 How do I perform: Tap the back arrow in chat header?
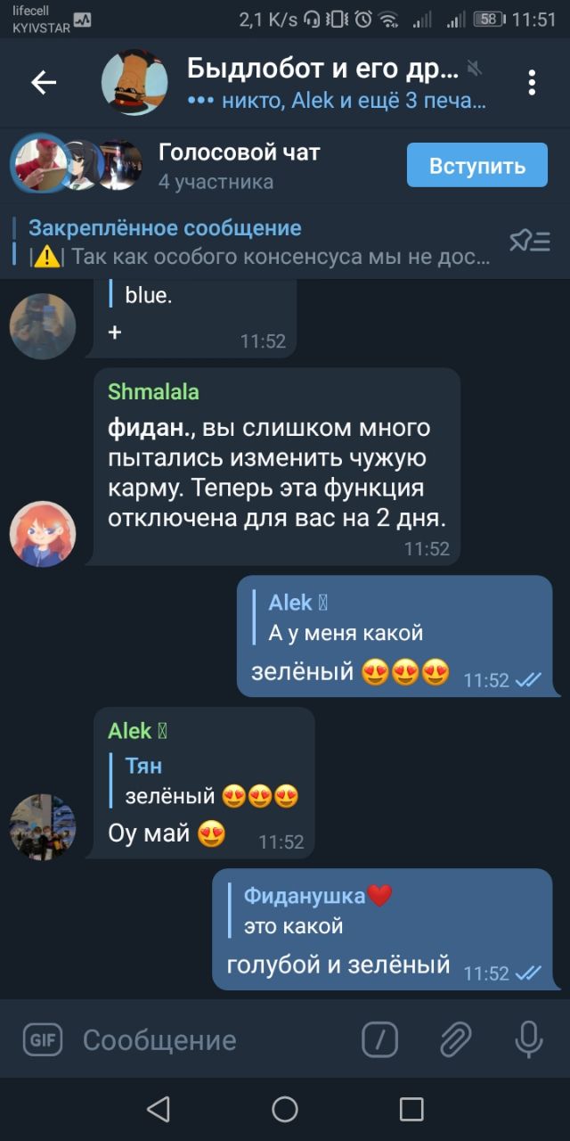click(x=44, y=83)
